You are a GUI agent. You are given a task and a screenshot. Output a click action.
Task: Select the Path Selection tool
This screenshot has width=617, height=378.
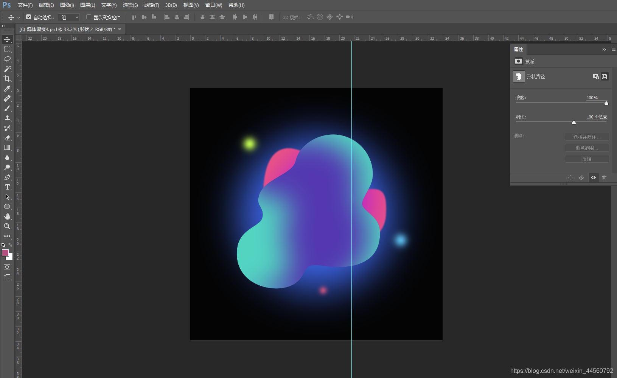7,197
